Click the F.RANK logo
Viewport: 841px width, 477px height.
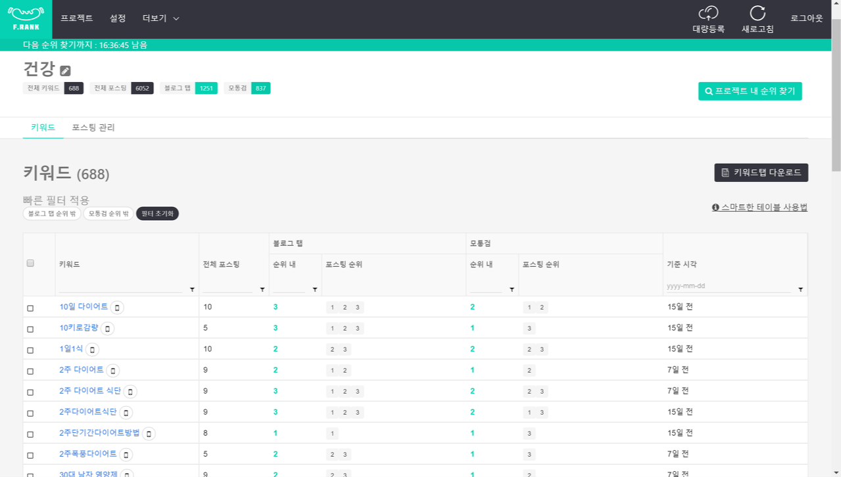coord(26,19)
